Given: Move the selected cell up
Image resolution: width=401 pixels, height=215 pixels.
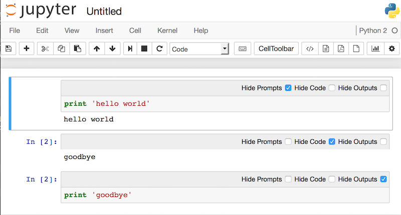Looking at the screenshot, I should click(97, 49).
